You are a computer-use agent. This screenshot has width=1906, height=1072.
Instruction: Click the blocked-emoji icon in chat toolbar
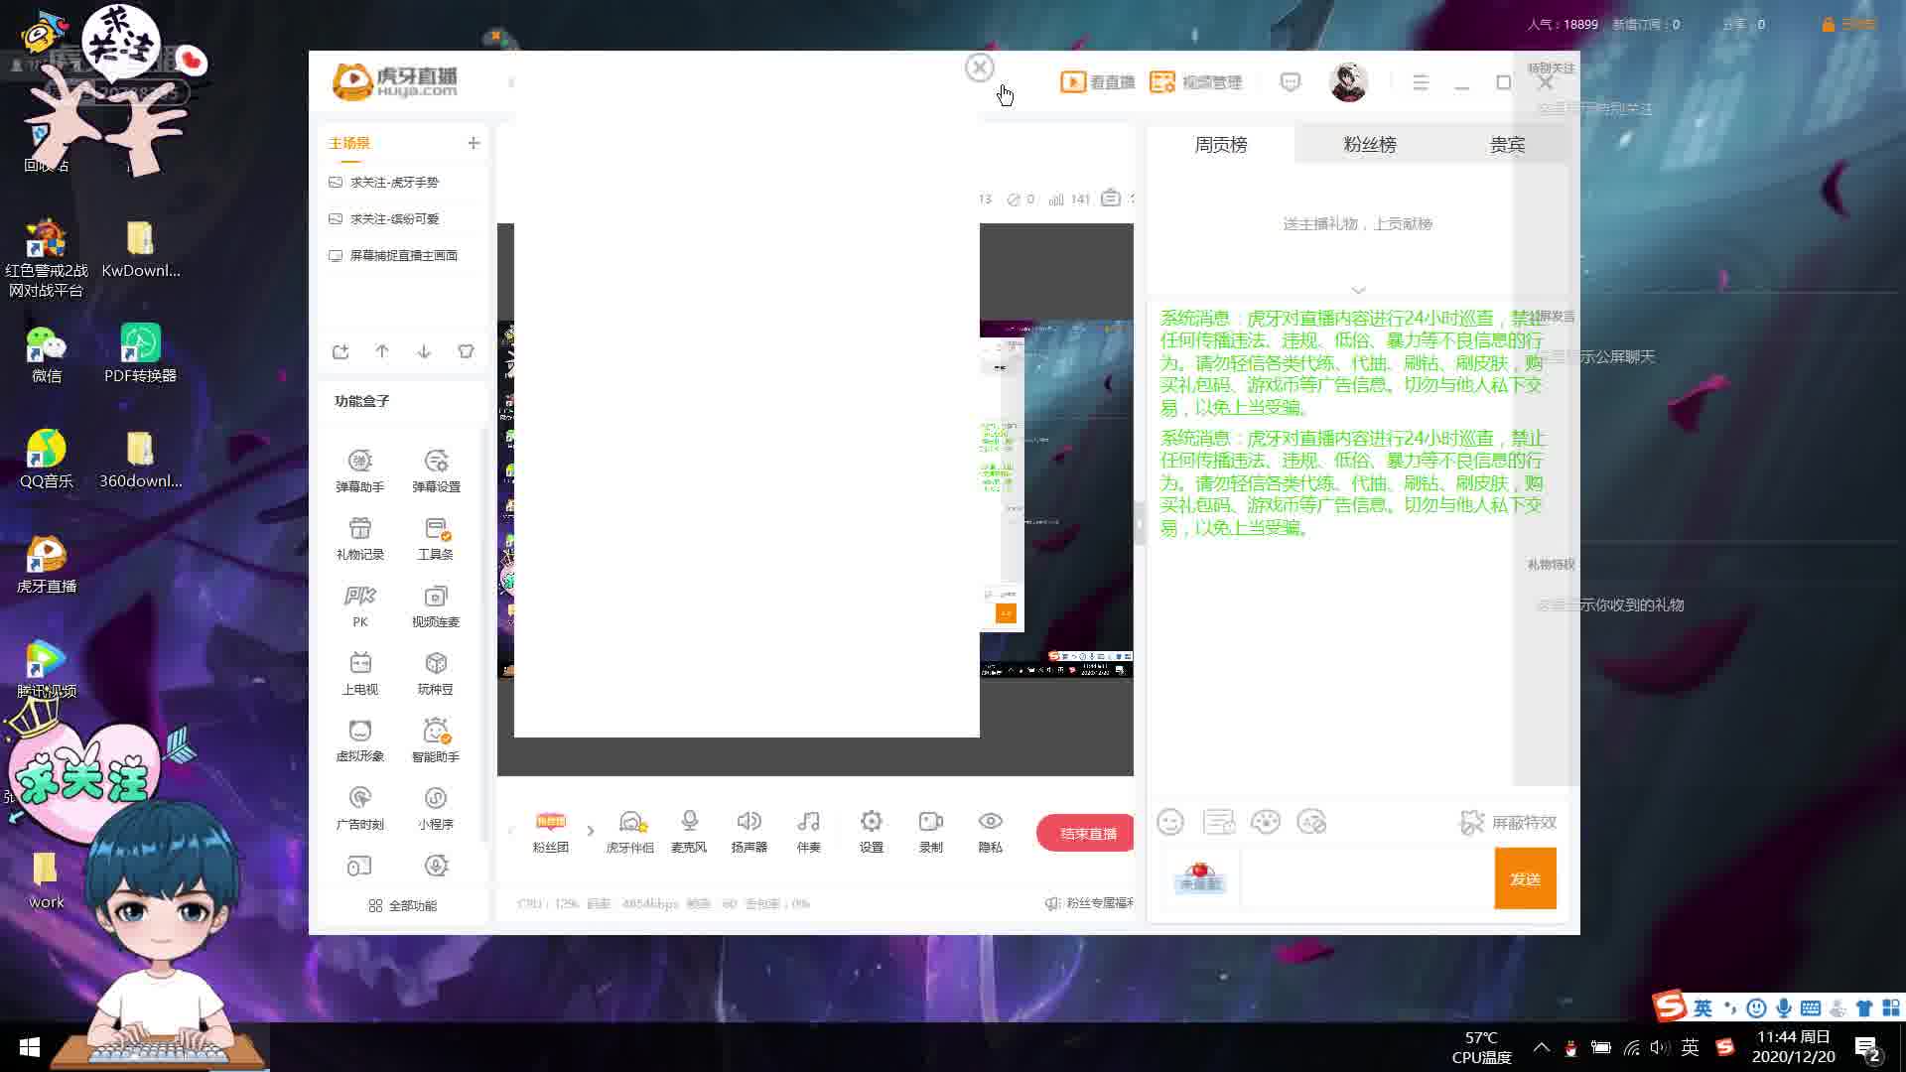point(1311,822)
